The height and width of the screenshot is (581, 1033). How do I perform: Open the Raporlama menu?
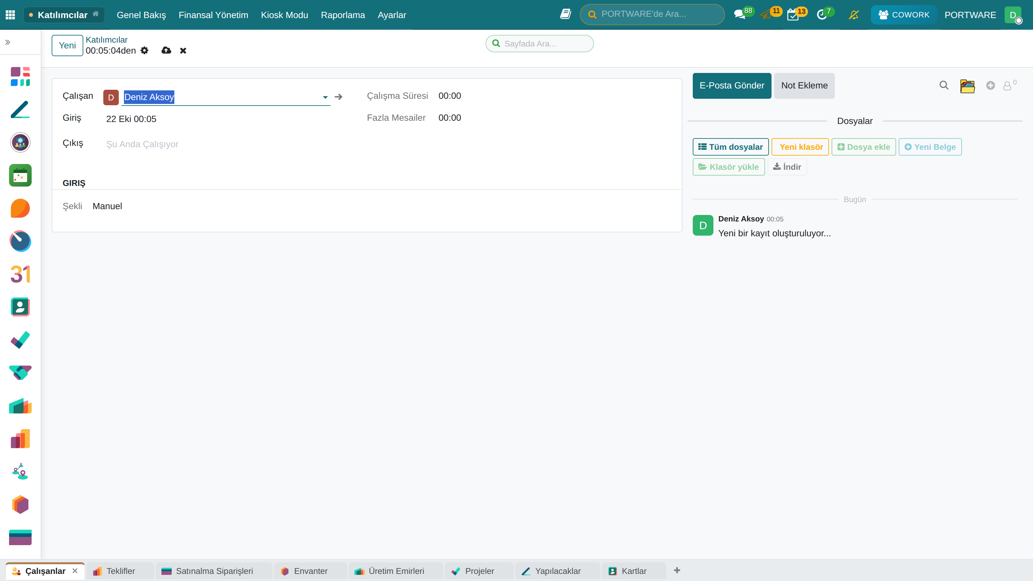coord(343,15)
